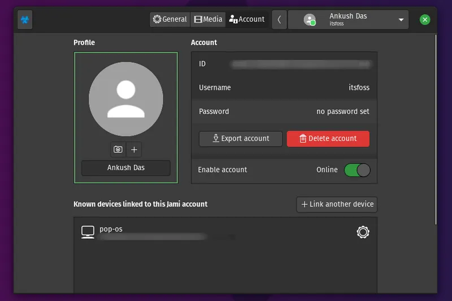Close the window with green X button
The height and width of the screenshot is (301, 452).
(x=425, y=20)
